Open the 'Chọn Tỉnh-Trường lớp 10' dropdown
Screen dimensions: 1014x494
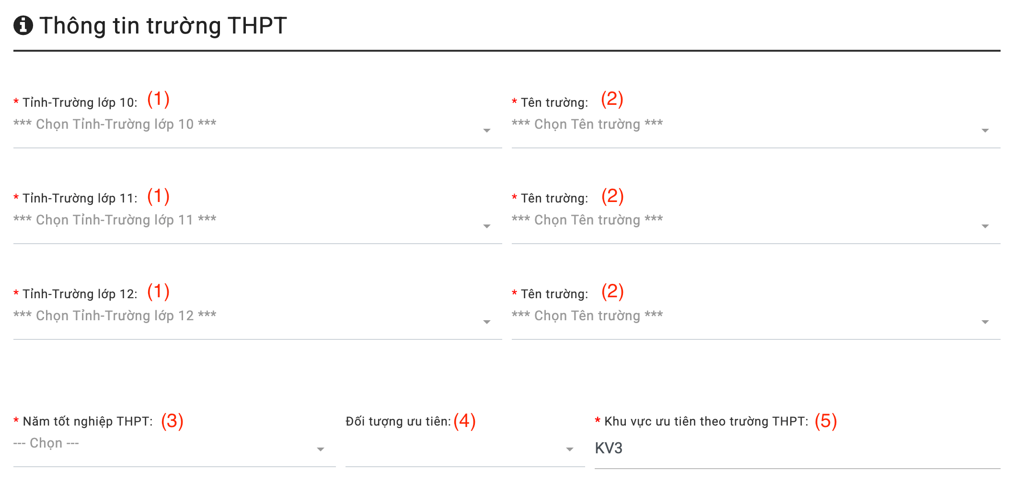coord(115,124)
